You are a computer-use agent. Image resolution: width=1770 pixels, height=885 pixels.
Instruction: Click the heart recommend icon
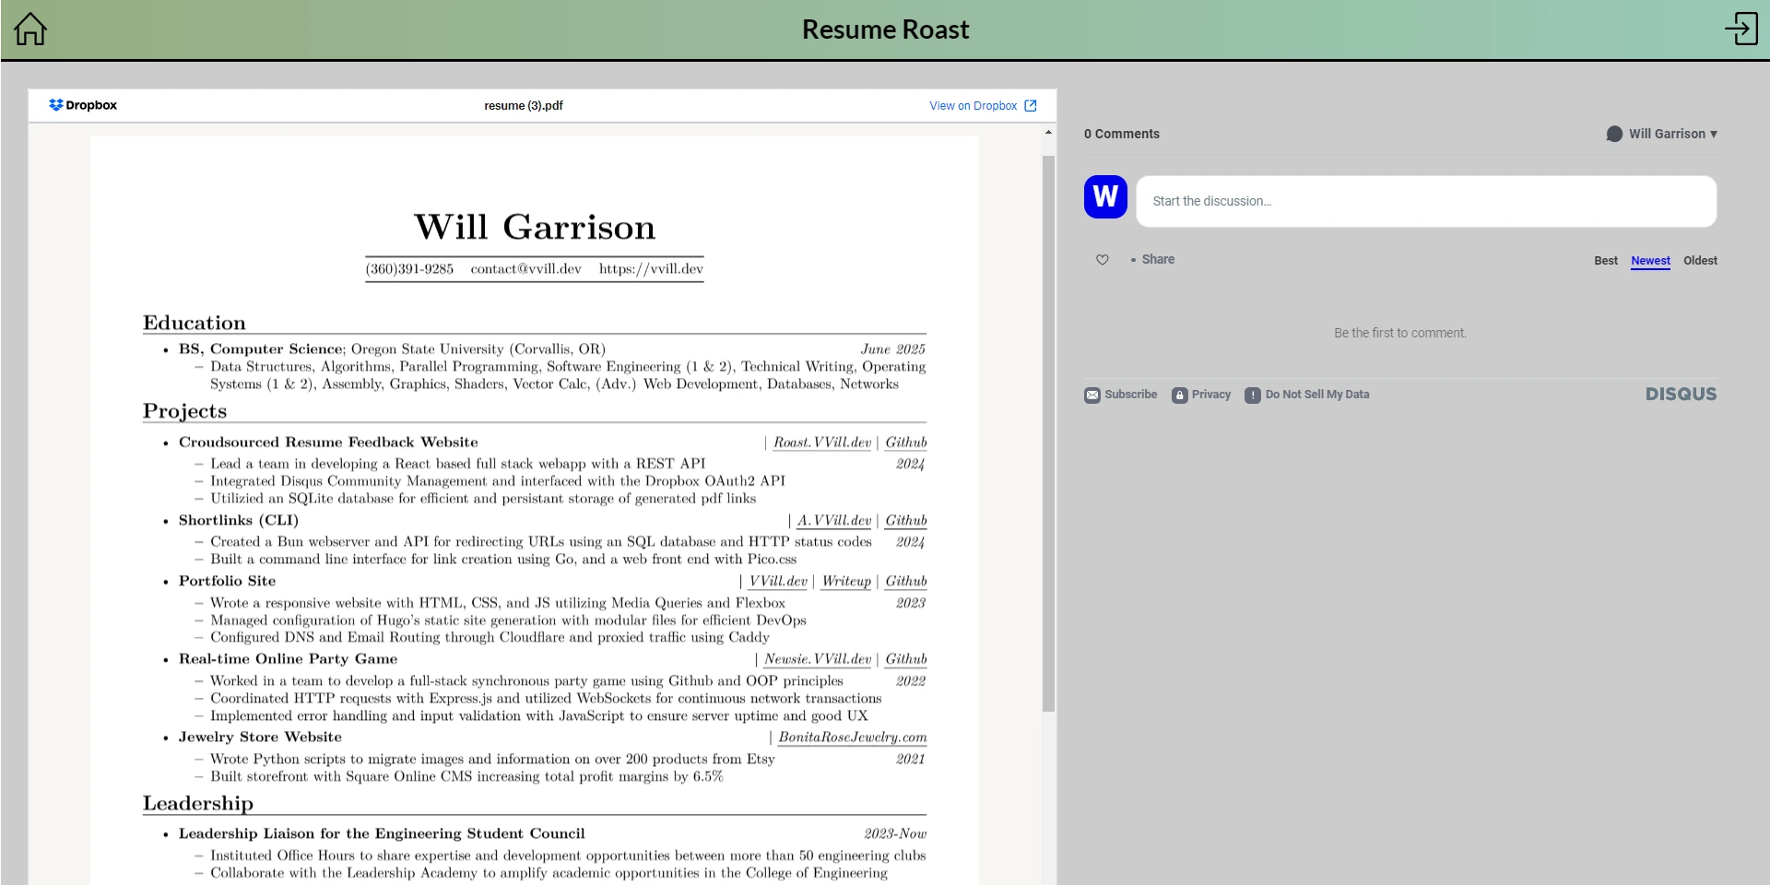pyautogui.click(x=1102, y=260)
